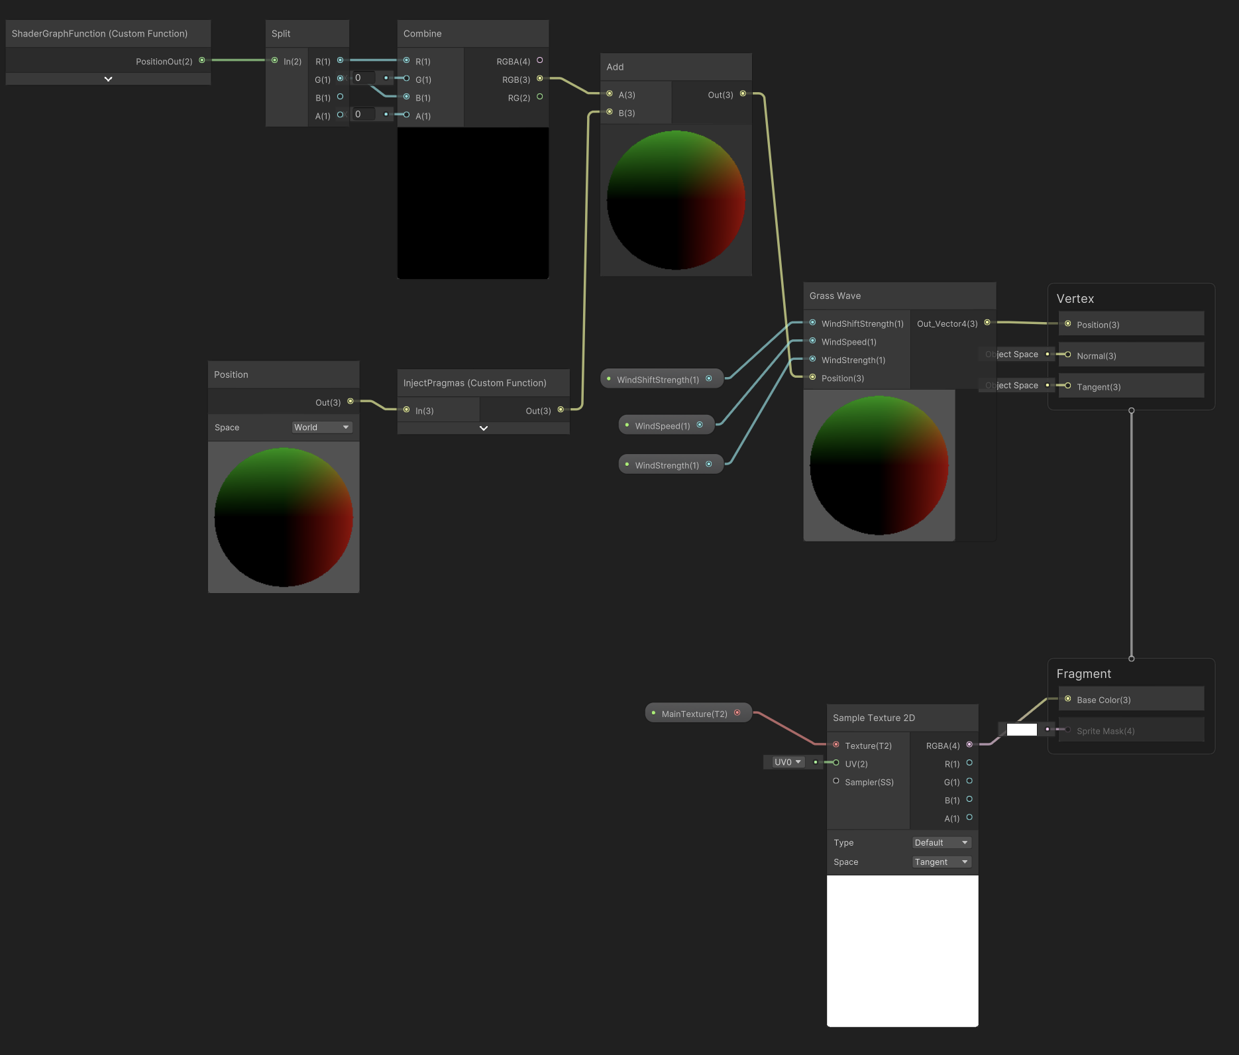Viewport: 1239px width, 1055px height.
Task: Click the In(2) input port on the Split node
Action: pyautogui.click(x=275, y=61)
